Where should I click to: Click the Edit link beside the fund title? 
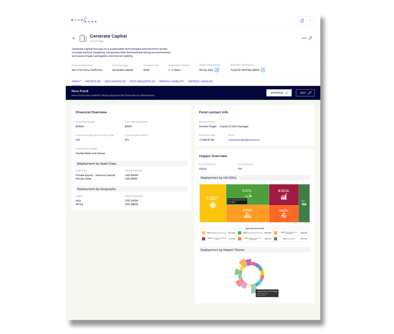pos(307,38)
